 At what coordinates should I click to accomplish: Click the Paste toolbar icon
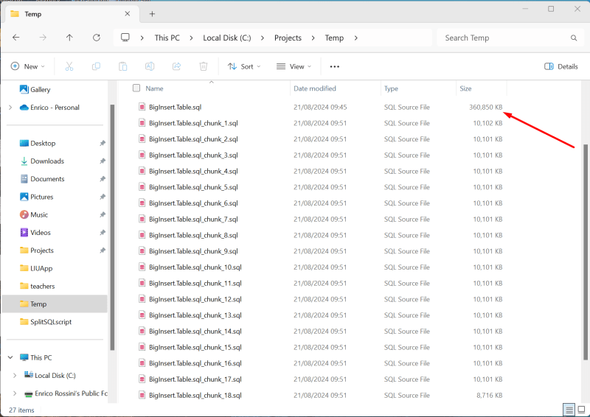(x=122, y=66)
